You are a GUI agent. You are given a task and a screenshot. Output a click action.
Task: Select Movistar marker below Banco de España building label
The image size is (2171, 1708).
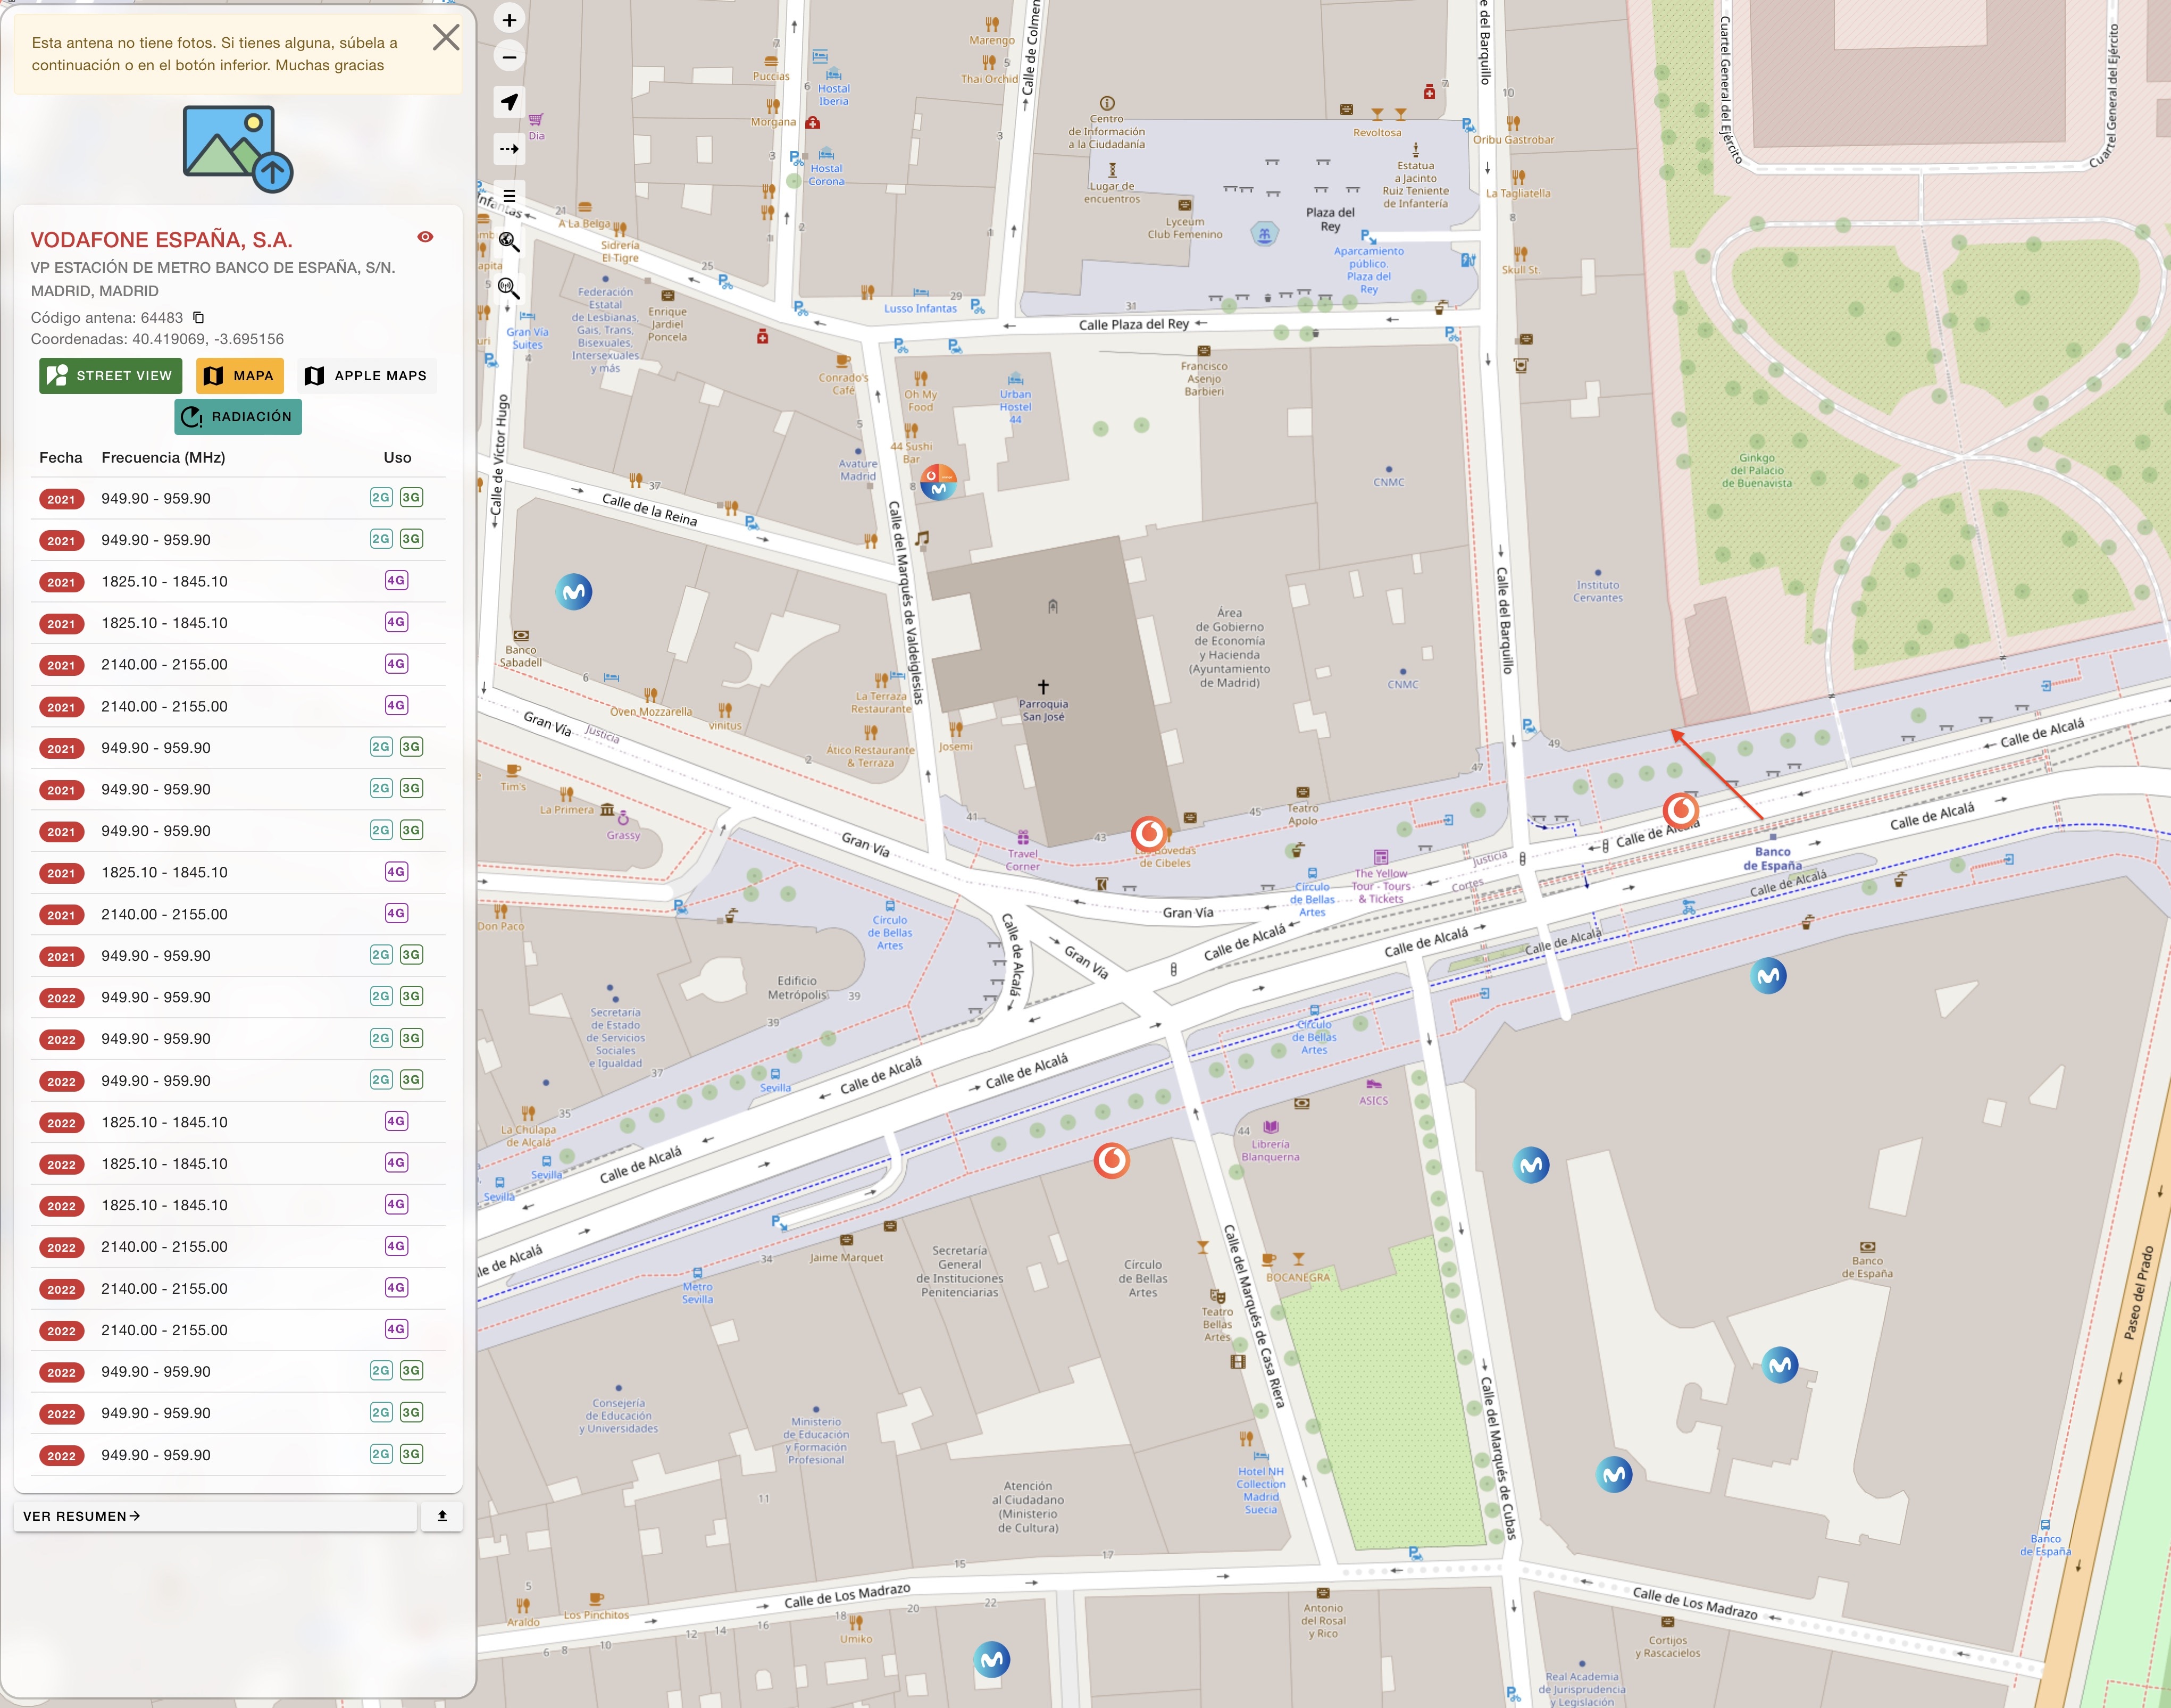pos(1780,1365)
